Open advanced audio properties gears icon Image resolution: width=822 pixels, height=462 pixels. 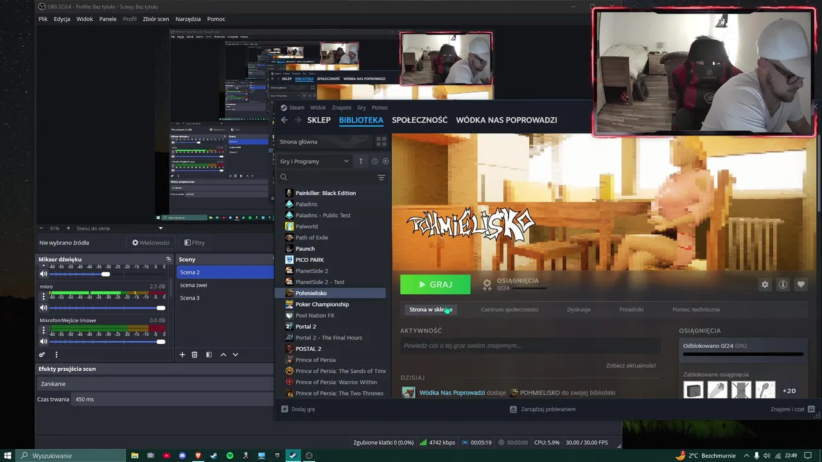[42, 354]
